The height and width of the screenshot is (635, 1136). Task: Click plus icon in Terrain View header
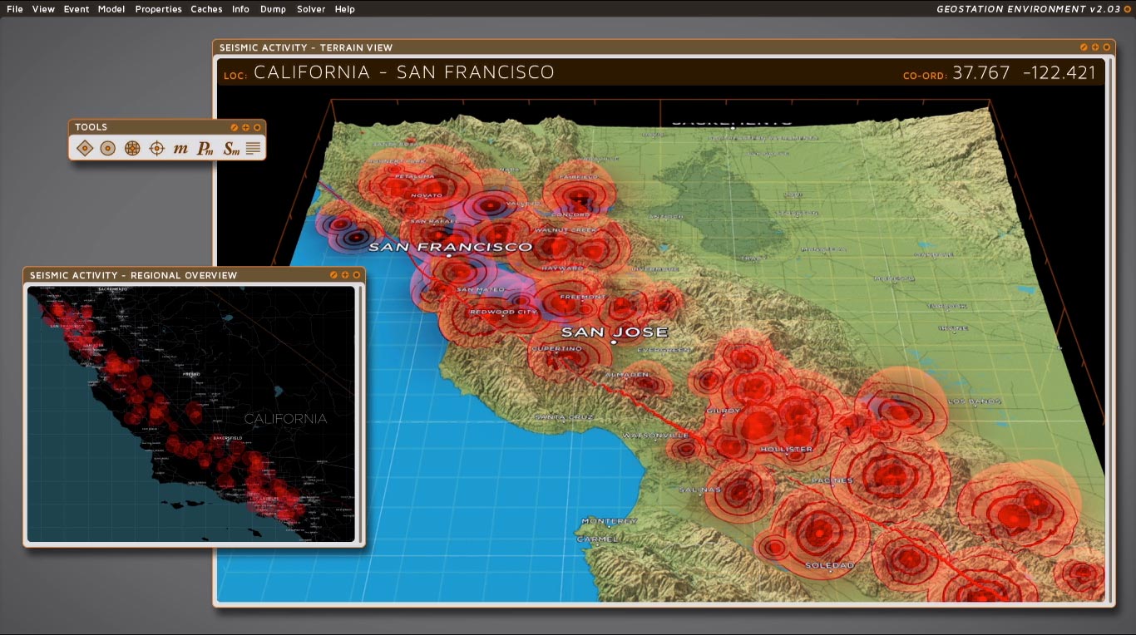pos(1095,47)
